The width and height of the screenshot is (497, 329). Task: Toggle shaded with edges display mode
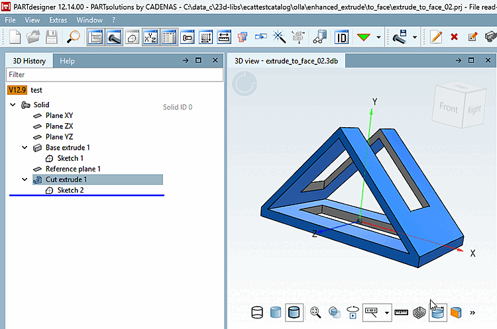294,312
